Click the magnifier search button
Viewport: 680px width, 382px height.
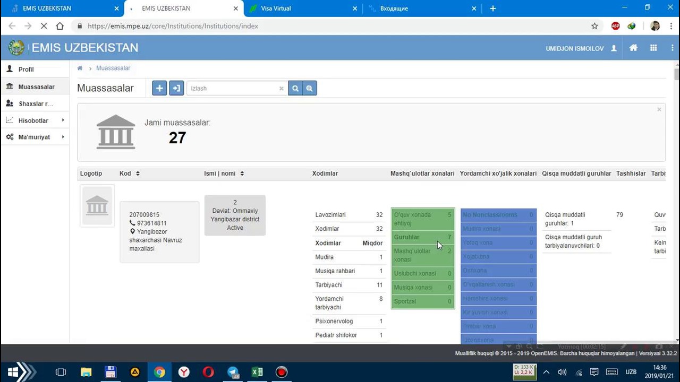click(x=295, y=89)
